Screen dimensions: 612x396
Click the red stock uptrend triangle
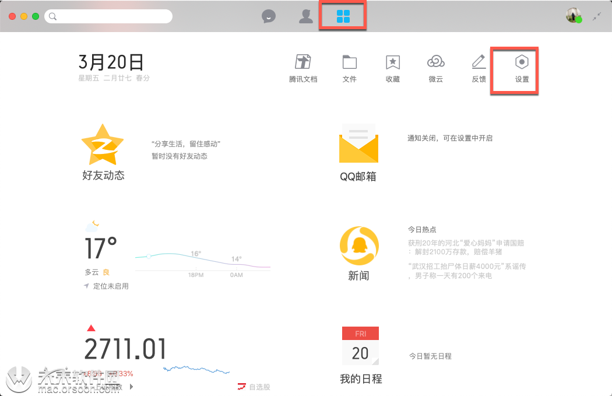click(91, 328)
